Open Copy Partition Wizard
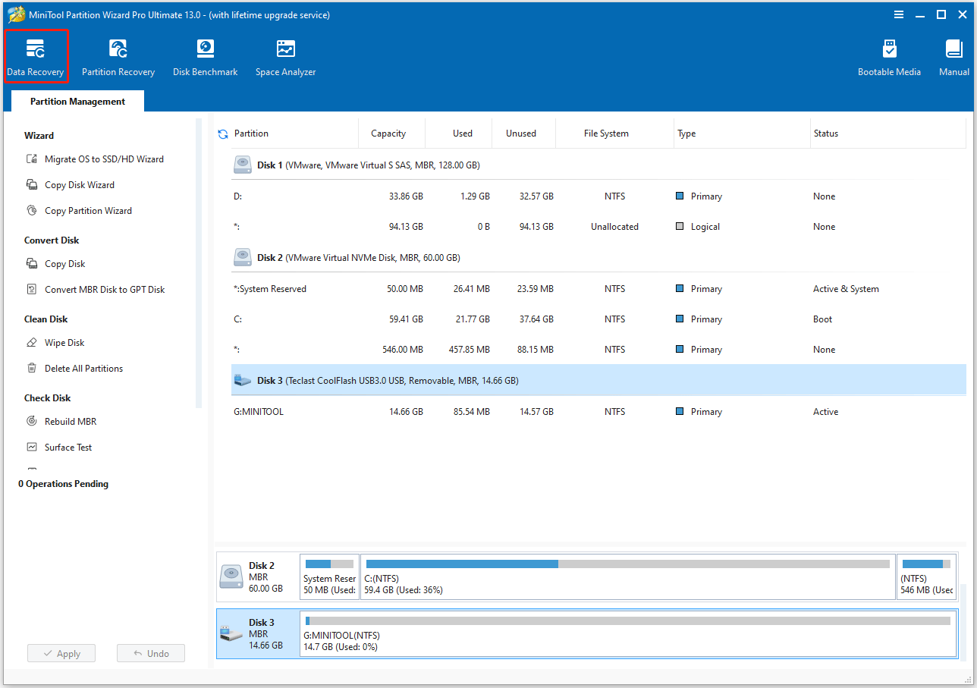The height and width of the screenshot is (688, 977). [88, 211]
